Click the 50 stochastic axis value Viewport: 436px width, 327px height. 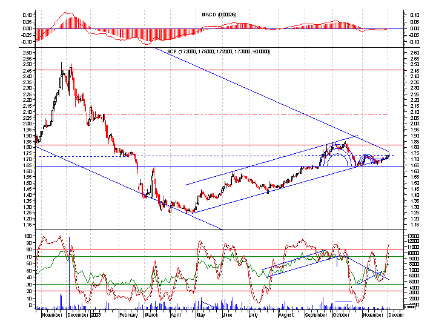pos(30,270)
